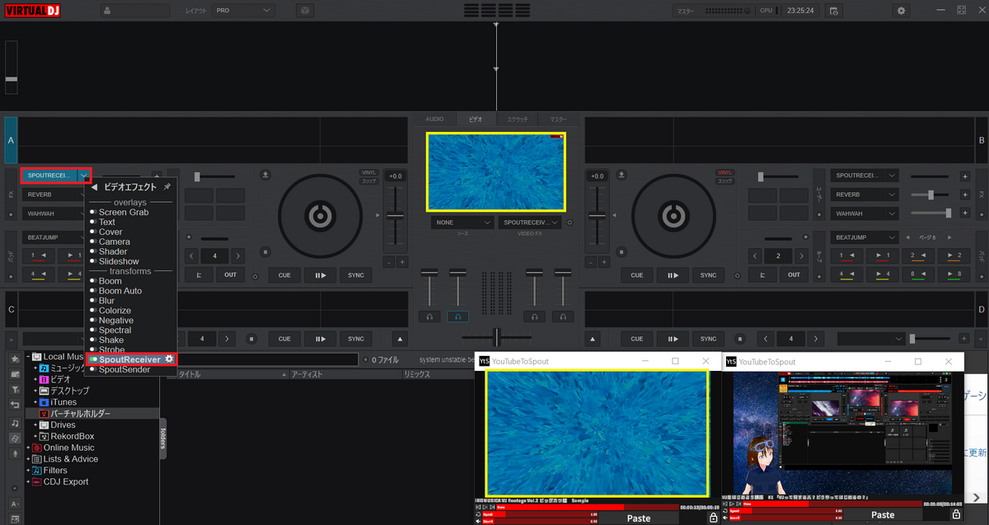Toggle right-side headphone cue on last channel
This screenshot has width=989, height=525.
(563, 316)
